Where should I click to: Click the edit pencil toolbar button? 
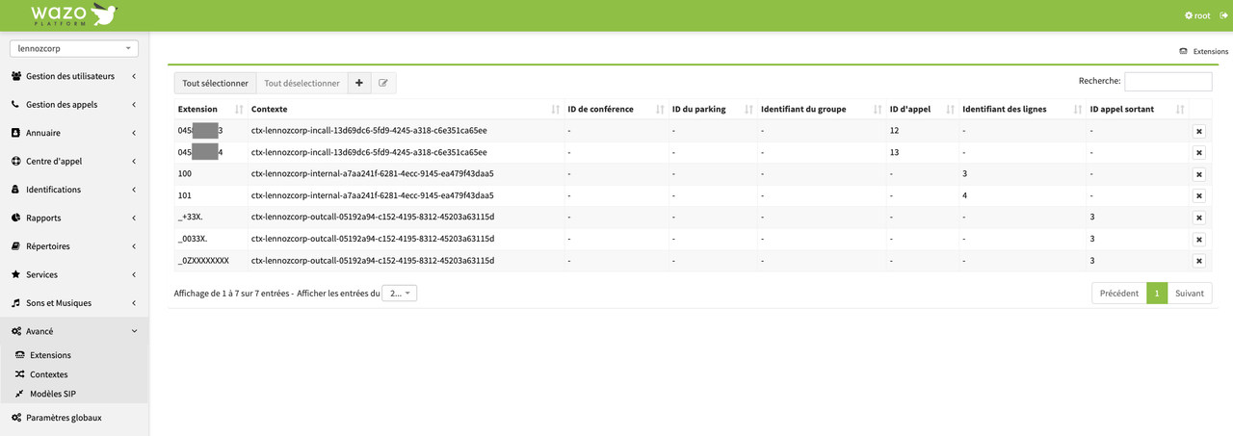(383, 83)
